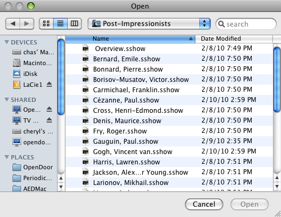The width and height of the screenshot is (281, 217).
Task: Click the Cézanne, Paul.sshow file icon
Action: (86, 100)
